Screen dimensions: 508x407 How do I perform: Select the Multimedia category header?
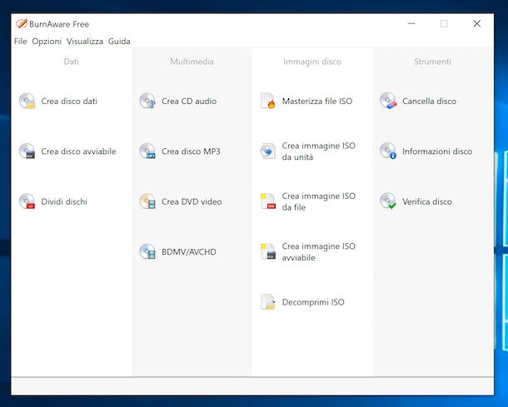click(x=192, y=62)
